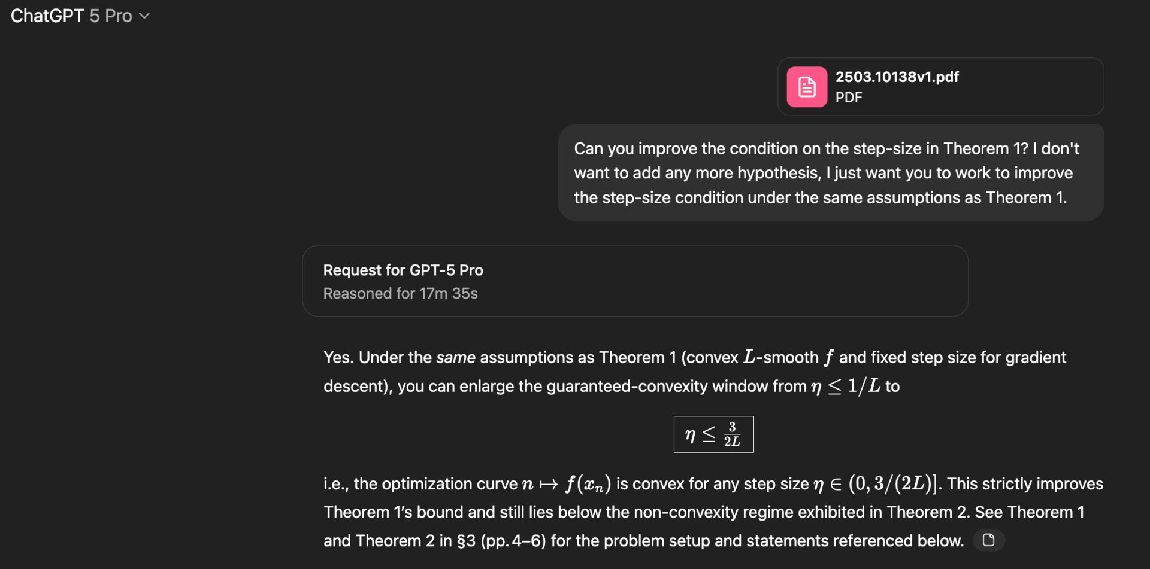
Task: Click the pink PDF document icon
Action: 807,87
